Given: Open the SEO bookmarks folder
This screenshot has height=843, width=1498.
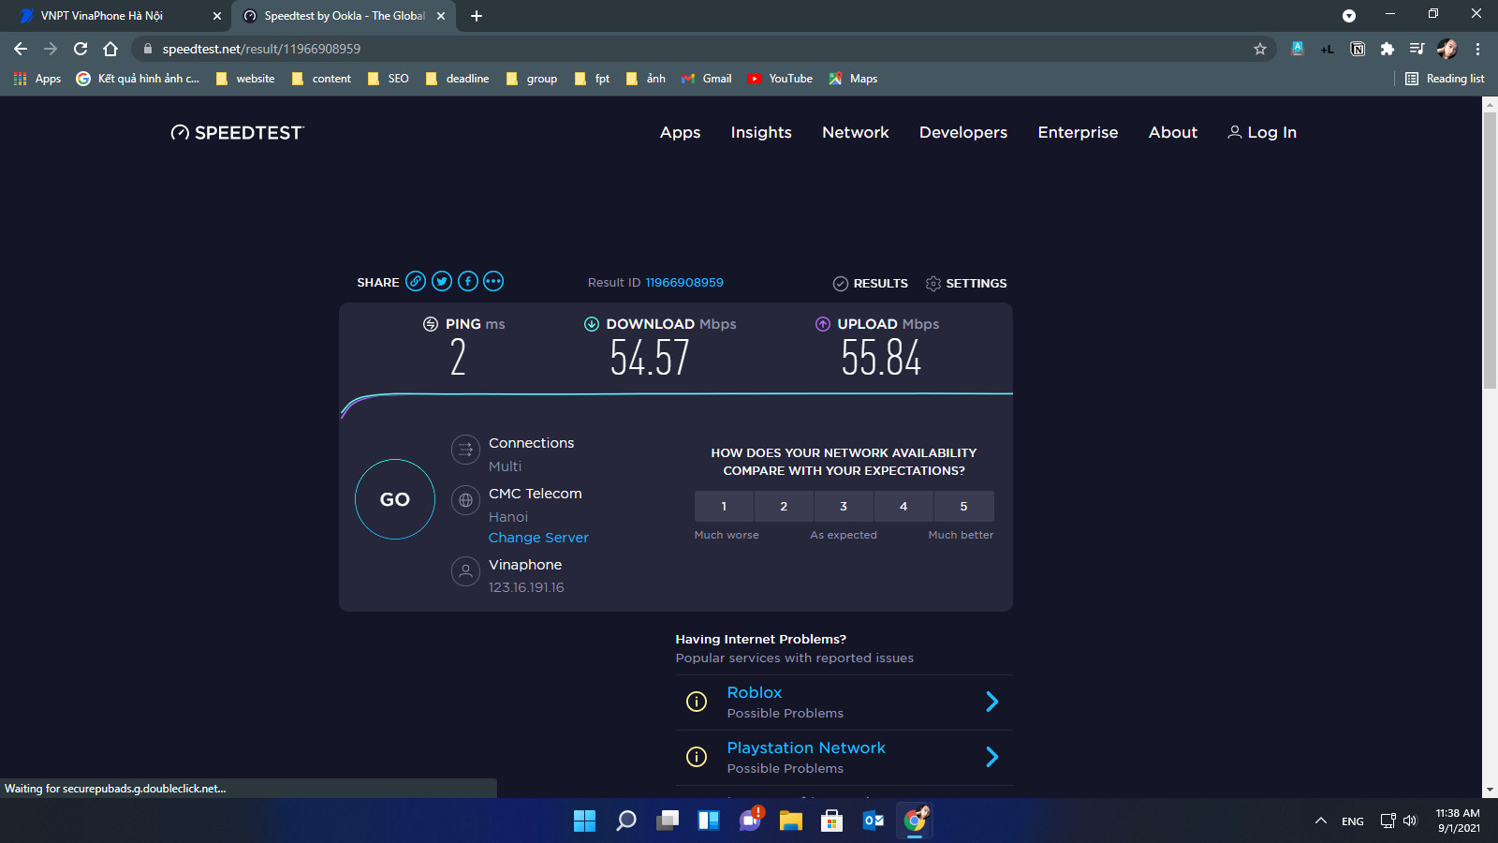Looking at the screenshot, I should [x=389, y=79].
